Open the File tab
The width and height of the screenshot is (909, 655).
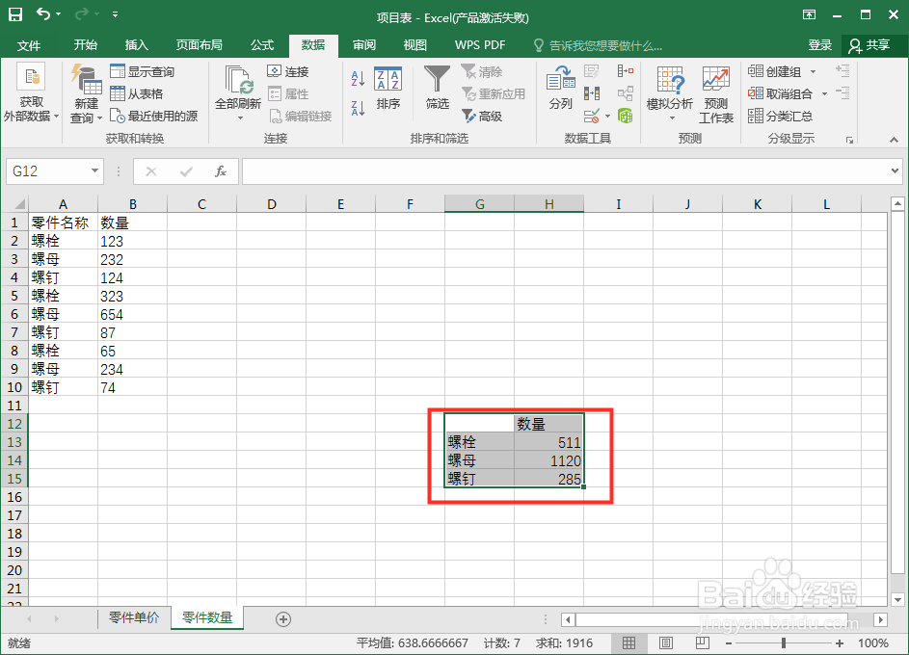29,45
